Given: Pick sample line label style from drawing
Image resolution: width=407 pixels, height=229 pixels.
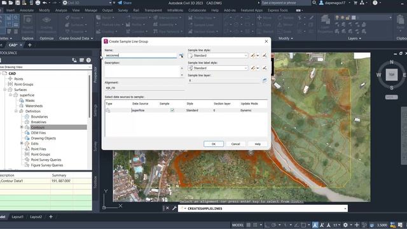Looking at the screenshot, I should [265, 68].
